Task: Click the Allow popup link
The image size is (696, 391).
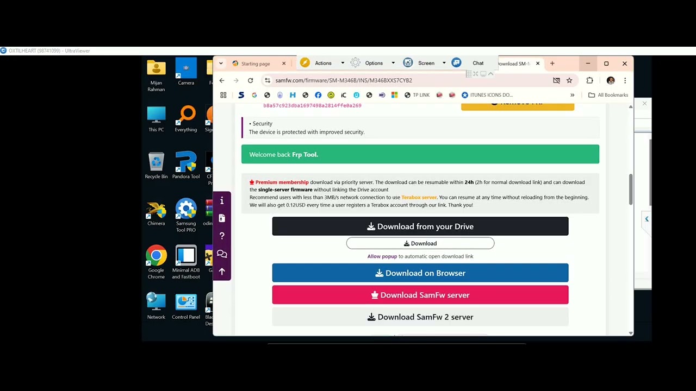Action: (x=382, y=256)
